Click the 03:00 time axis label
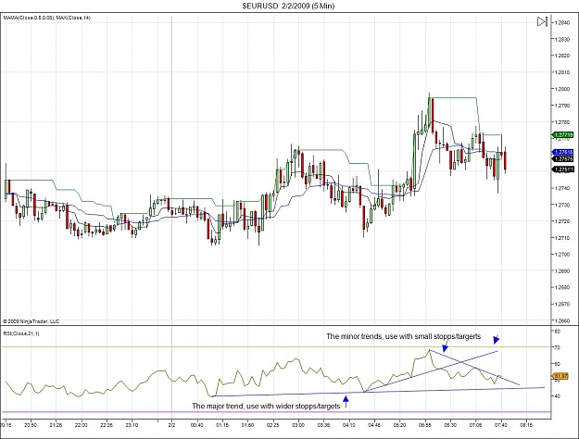 pos(298,425)
